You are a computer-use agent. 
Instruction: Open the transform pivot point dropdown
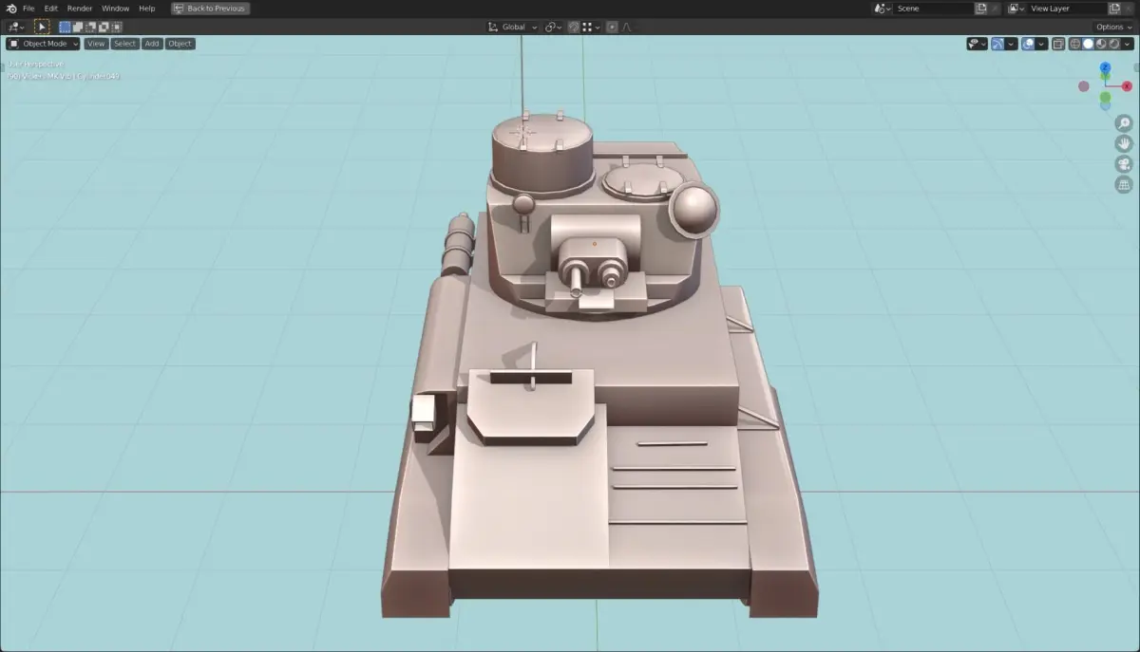(x=553, y=27)
